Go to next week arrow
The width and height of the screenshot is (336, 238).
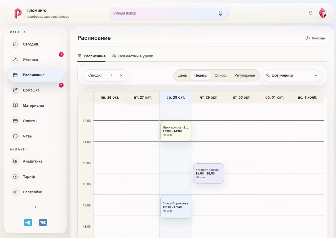coord(121,75)
